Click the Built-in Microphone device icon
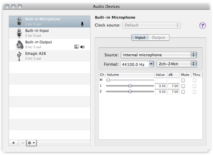This screenshot has width=213, height=155. click(x=19, y=22)
